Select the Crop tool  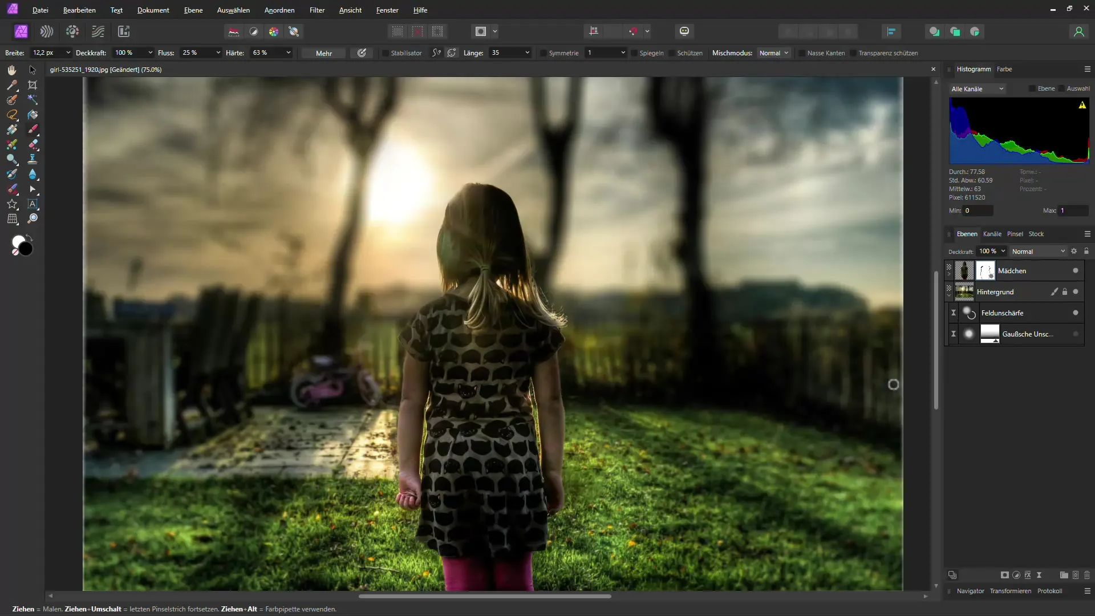point(33,85)
